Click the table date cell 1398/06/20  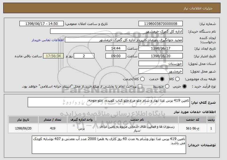[23, 128]
